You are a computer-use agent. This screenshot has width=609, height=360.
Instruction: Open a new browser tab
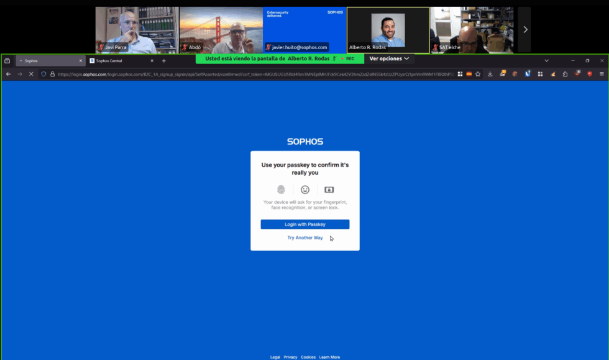[x=164, y=61]
